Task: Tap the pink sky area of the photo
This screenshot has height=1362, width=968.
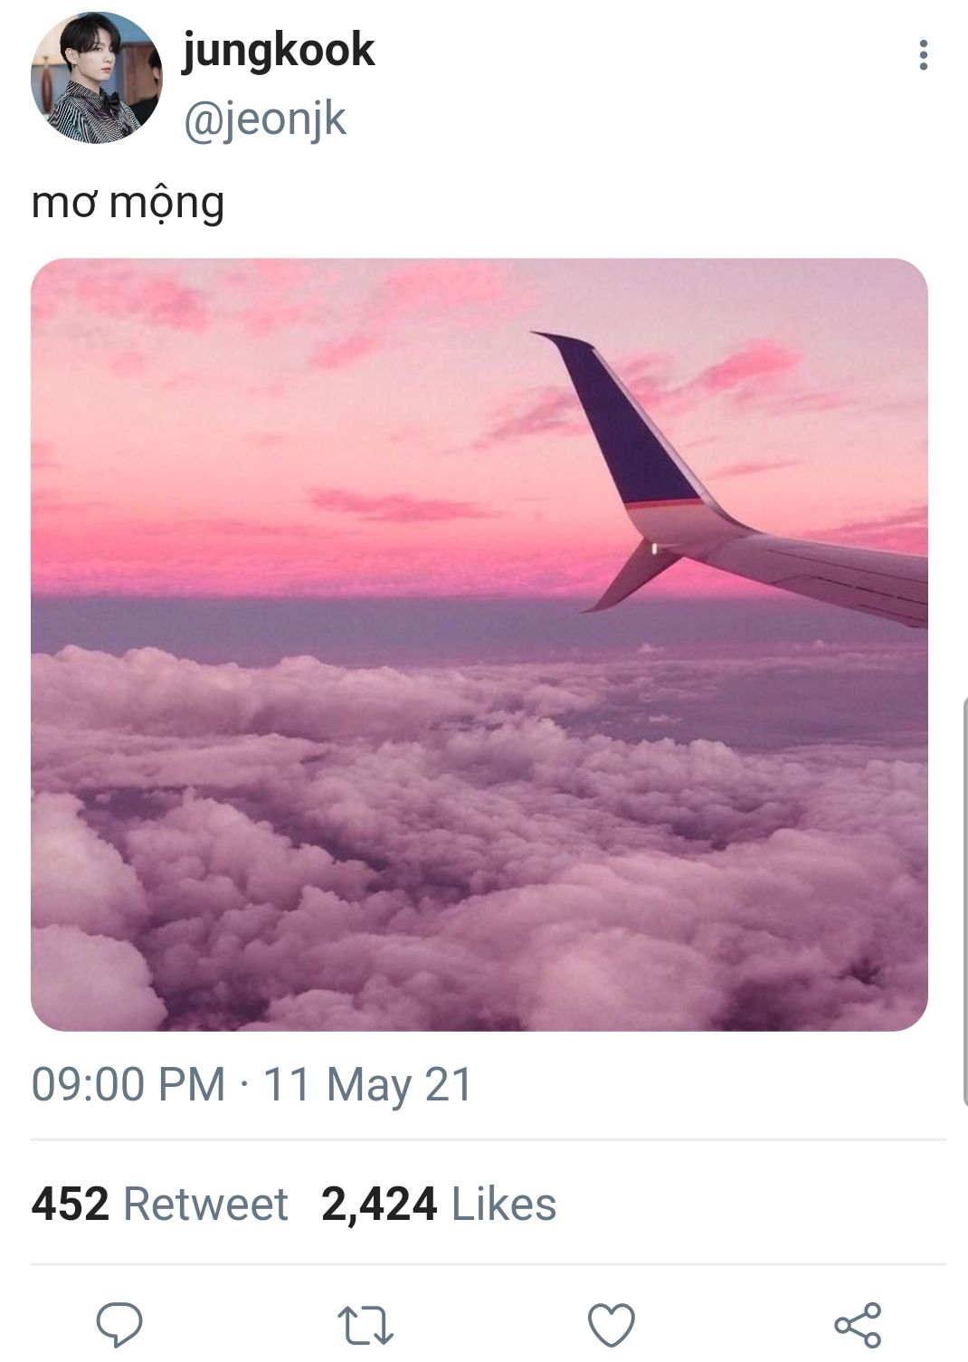Action: pyautogui.click(x=271, y=407)
